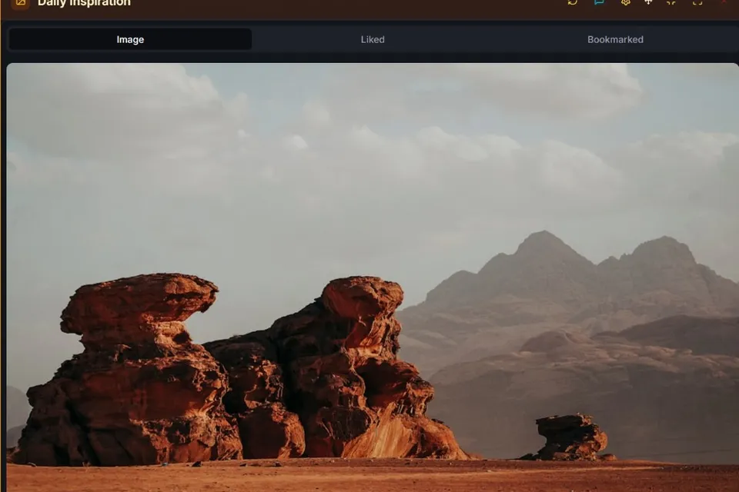
Task: Open the blue chat bubble icon
Action: click(x=599, y=2)
